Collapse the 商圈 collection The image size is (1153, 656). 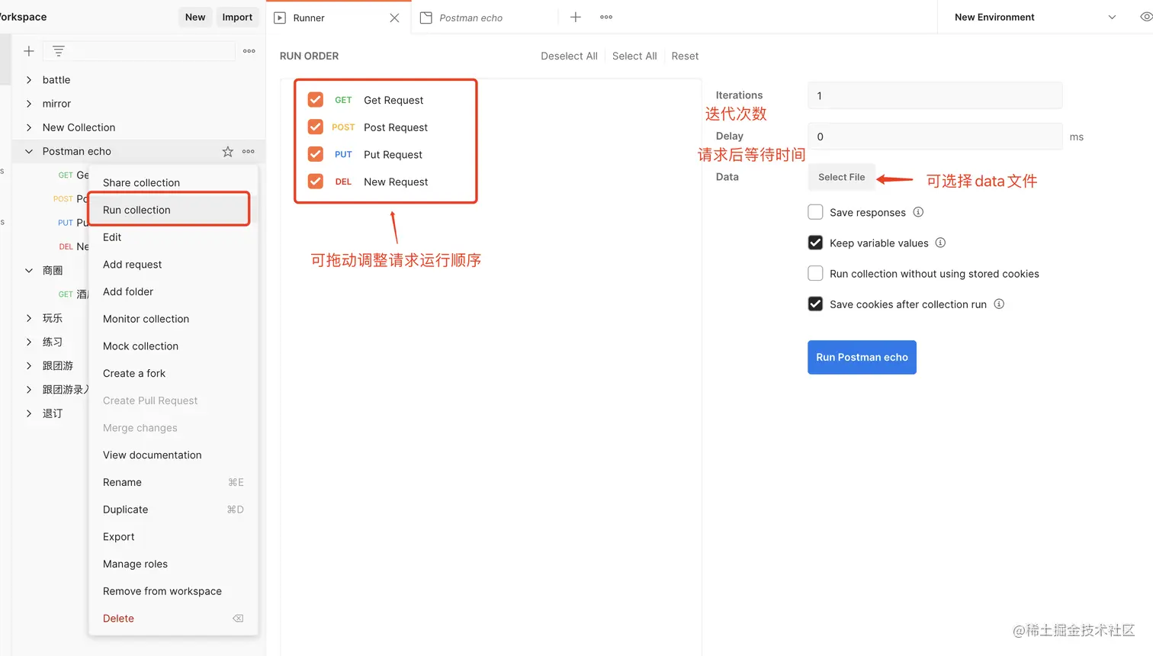[x=29, y=270]
